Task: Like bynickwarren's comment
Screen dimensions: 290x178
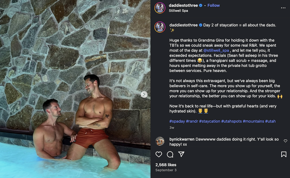Action: coord(285,141)
